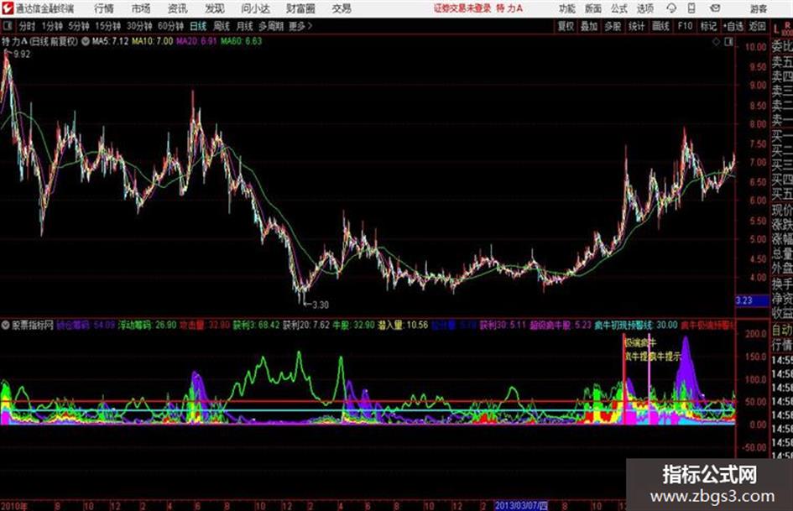The image size is (793, 511).
Task: Click the 画线 drawing toolbar button
Action: (660, 26)
